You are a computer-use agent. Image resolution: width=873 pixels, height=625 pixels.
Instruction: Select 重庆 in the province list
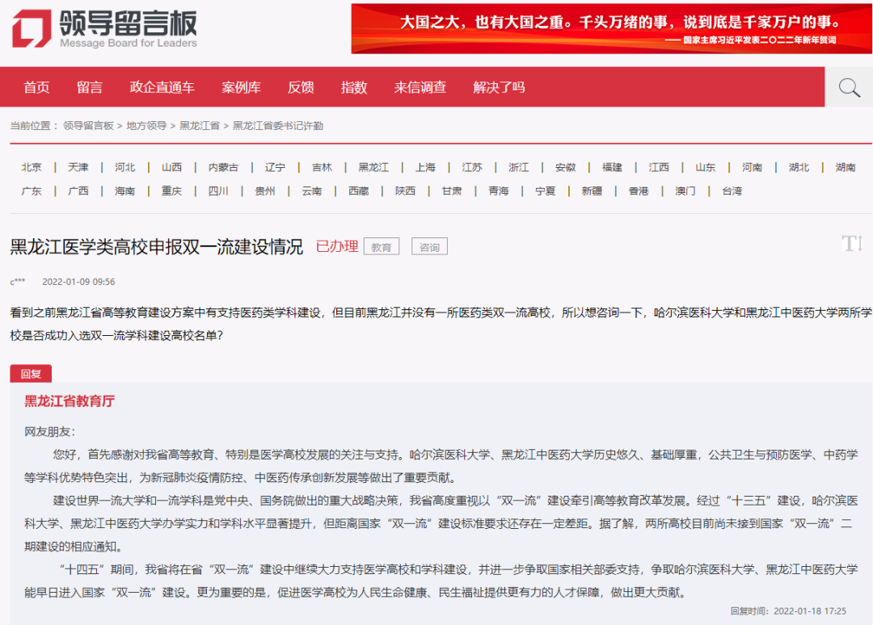(x=171, y=191)
